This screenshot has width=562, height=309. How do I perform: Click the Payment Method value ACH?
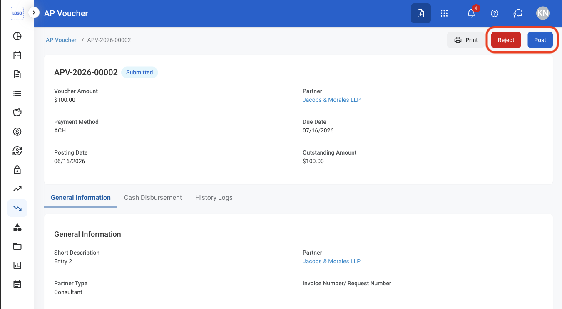(60, 130)
